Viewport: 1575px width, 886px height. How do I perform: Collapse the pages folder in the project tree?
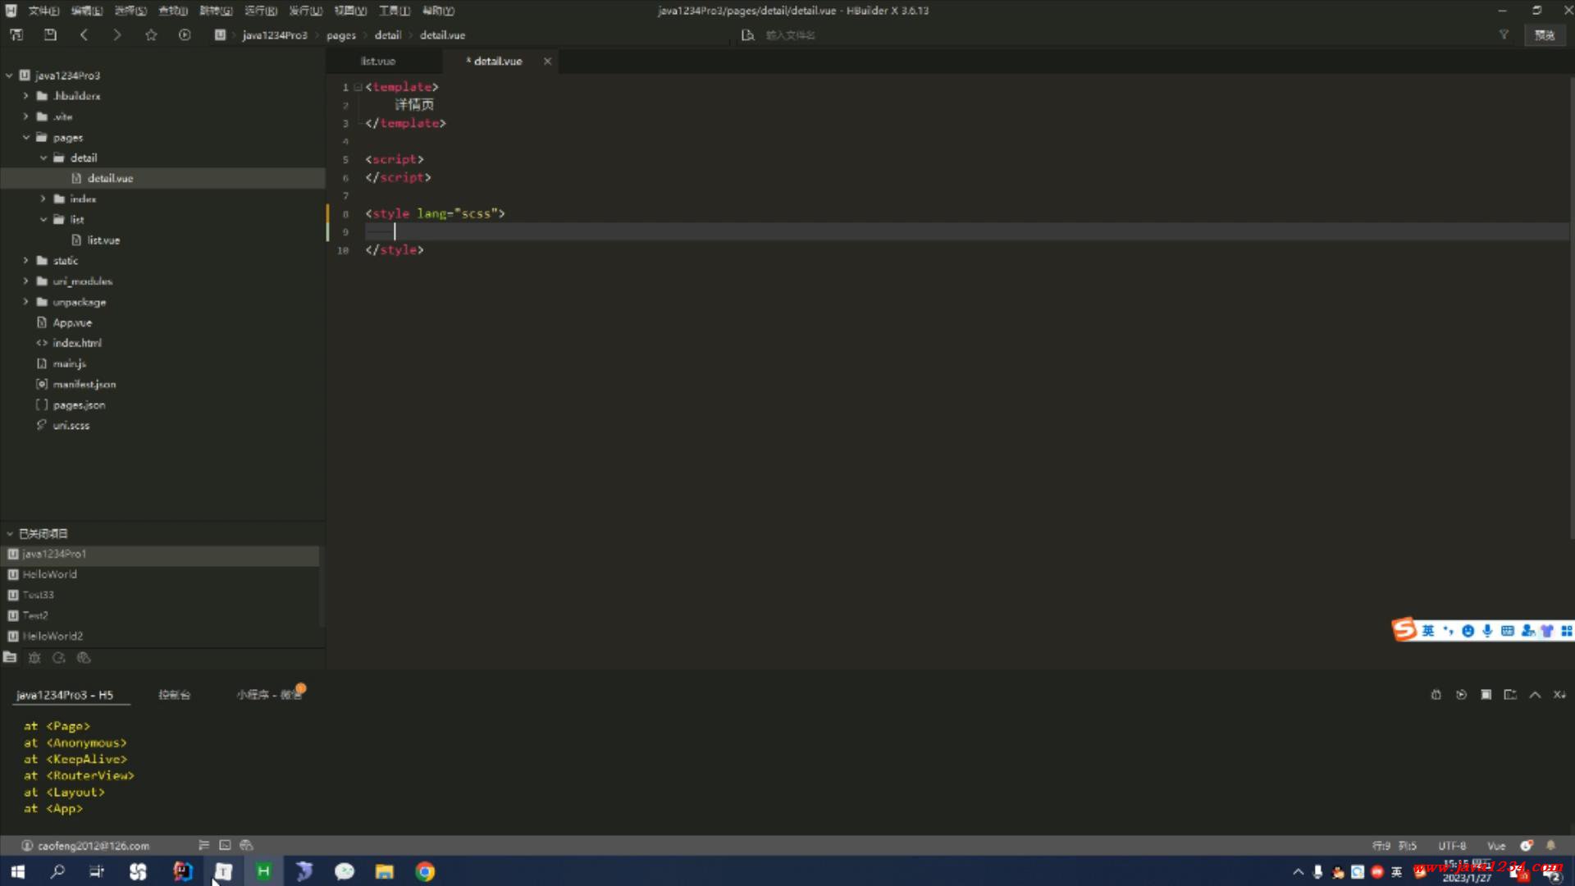[25, 138]
